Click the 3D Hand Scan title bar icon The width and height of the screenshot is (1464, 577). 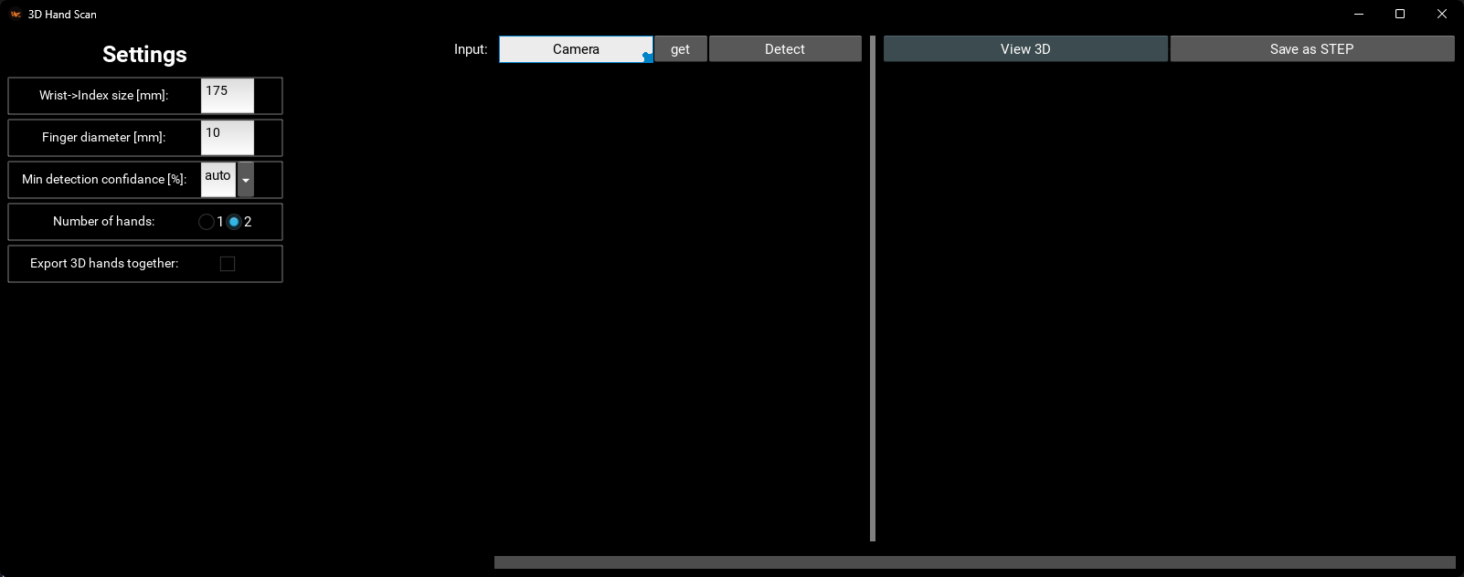click(15, 14)
